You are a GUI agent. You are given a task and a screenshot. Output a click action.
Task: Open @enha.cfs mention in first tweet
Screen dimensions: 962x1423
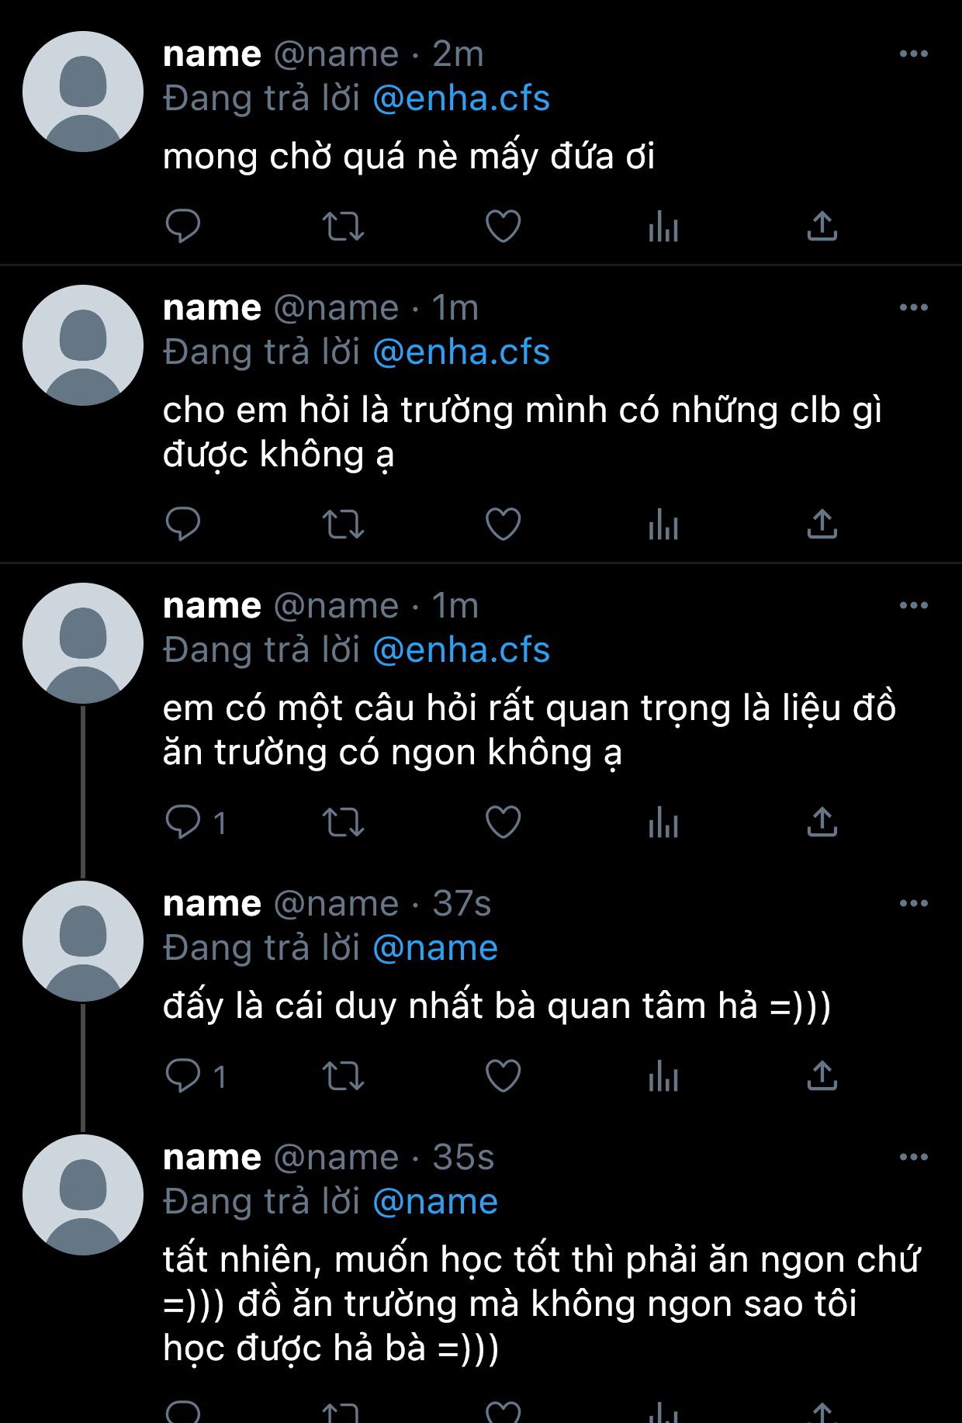[462, 99]
